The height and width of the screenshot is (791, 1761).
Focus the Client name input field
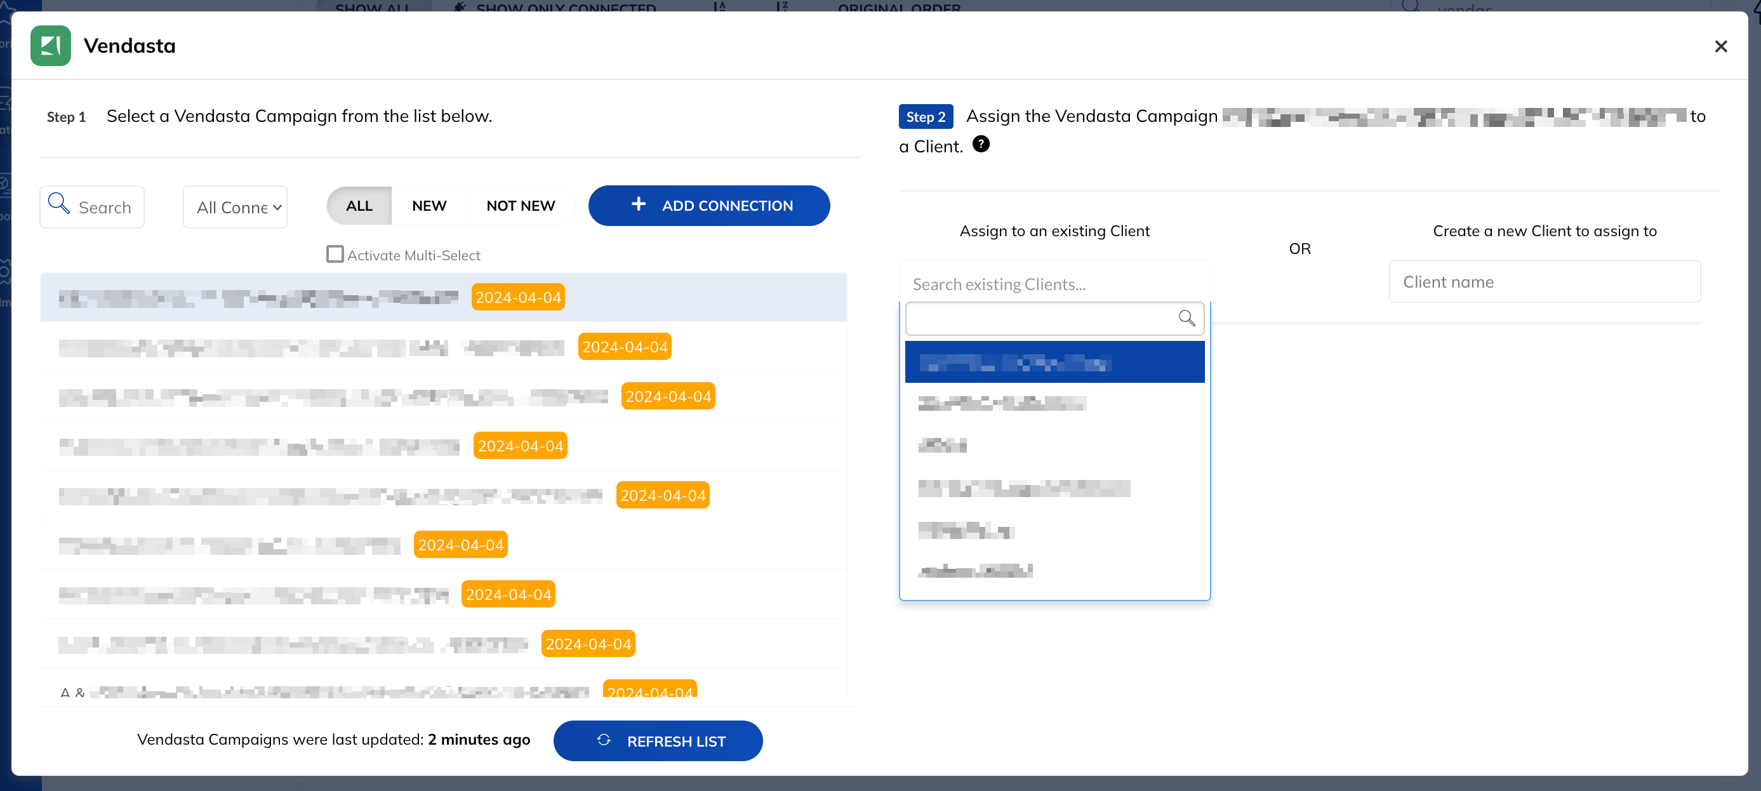[x=1545, y=282]
